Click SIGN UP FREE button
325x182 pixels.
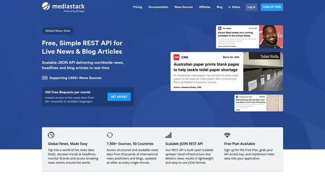pyautogui.click(x=272, y=7)
